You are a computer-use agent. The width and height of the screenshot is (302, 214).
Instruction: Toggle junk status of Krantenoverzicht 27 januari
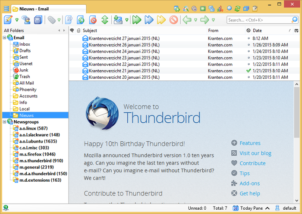click(249, 38)
